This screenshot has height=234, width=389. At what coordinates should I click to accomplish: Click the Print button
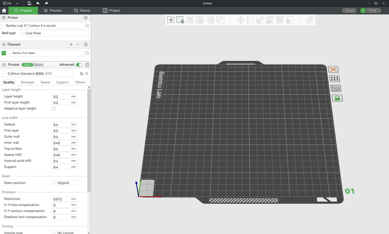pos(372,10)
